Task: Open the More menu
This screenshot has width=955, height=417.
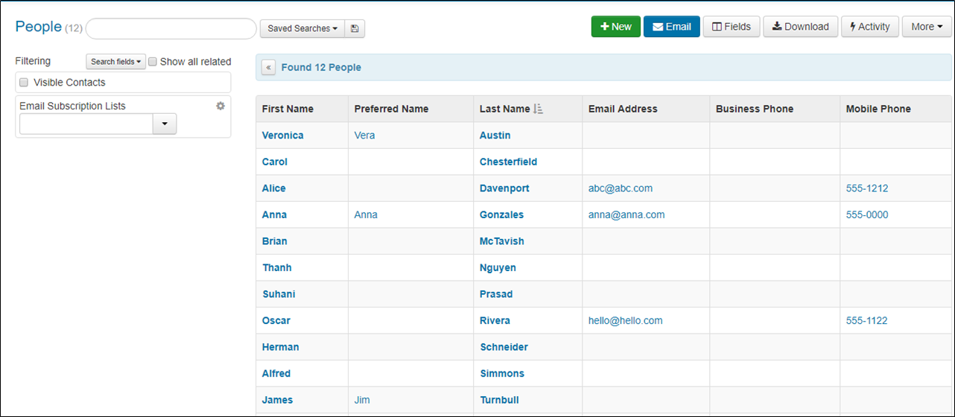Action: 927,27
